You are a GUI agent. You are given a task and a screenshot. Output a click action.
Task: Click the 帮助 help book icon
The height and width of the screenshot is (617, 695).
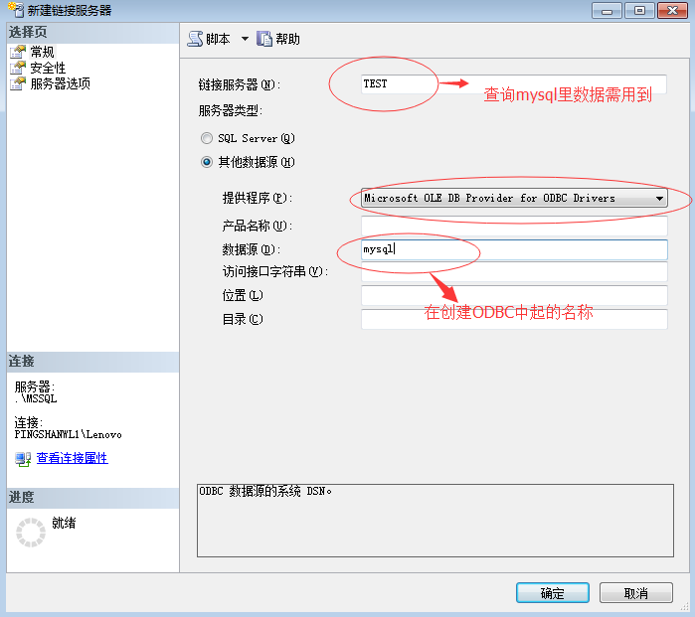click(264, 39)
